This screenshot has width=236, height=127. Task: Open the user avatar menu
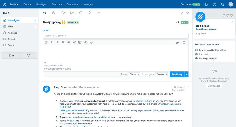(x=230, y=4)
